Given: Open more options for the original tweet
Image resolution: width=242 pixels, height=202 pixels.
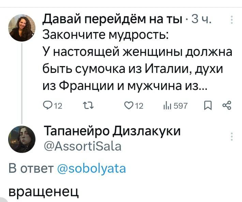Looking at the screenshot, I should tap(232, 20).
